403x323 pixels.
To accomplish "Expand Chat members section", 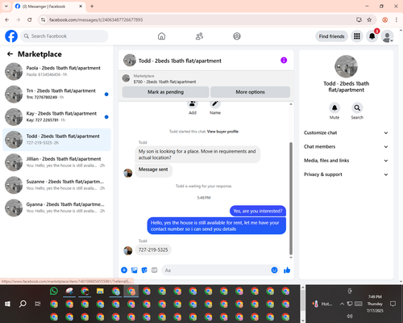I will (346, 147).
